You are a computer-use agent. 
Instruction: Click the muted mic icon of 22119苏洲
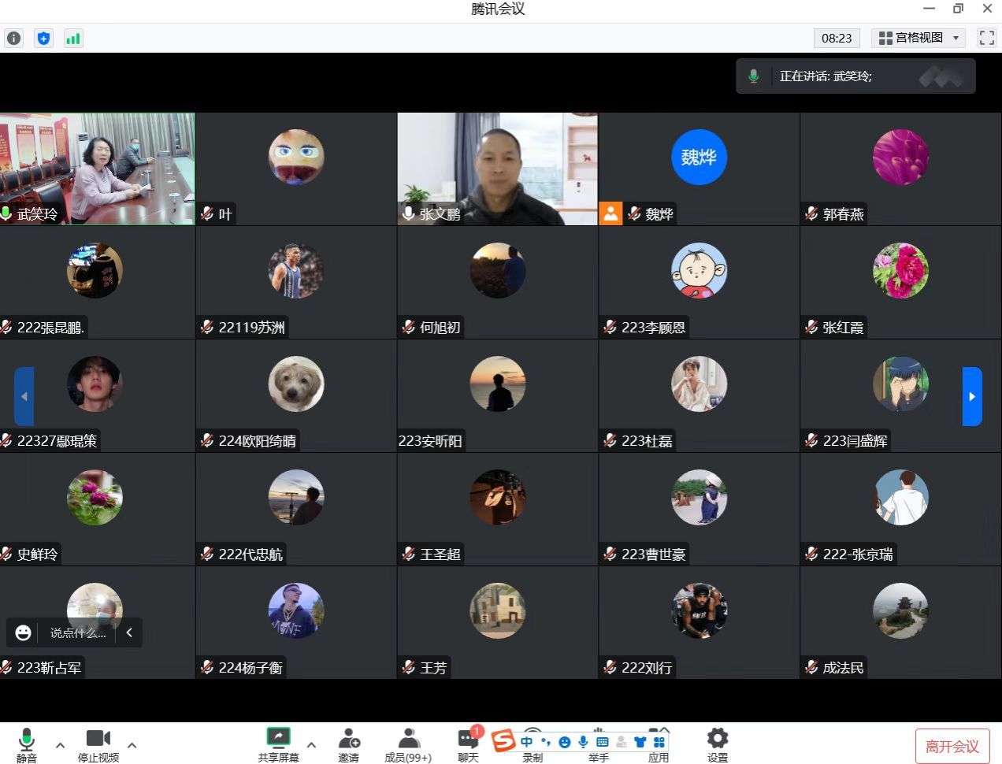pyautogui.click(x=207, y=327)
